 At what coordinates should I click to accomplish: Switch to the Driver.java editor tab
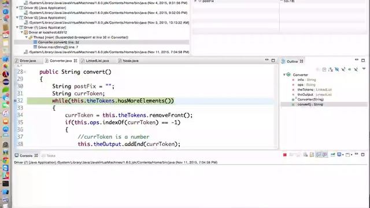coord(28,61)
